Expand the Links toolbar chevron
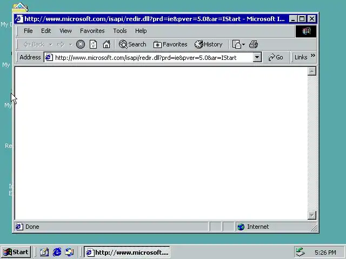Screen dimensions: 346x259 [x=312, y=56]
